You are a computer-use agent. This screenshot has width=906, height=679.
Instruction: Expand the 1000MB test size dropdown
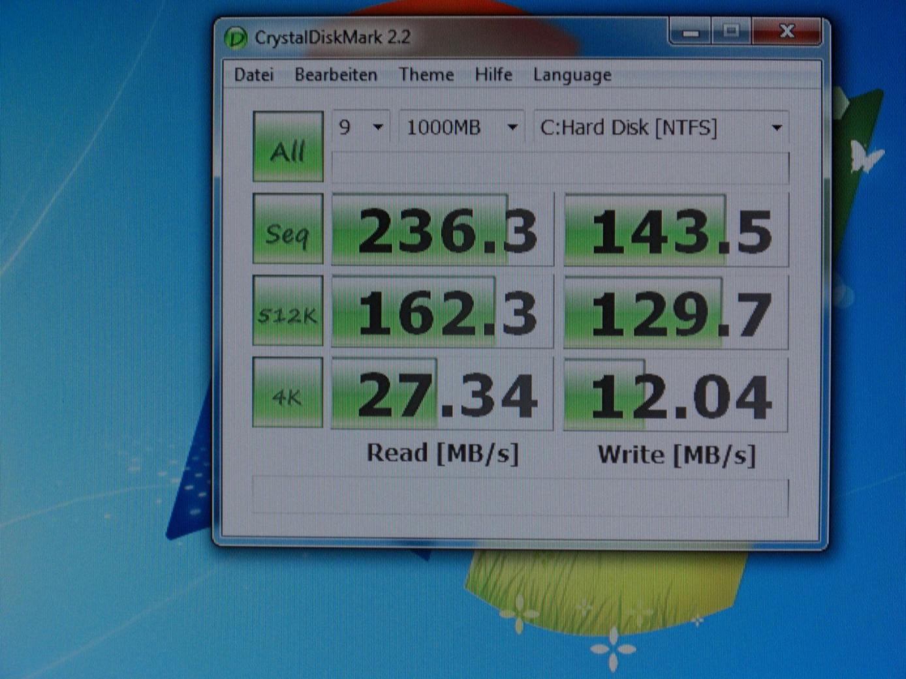[x=461, y=127]
